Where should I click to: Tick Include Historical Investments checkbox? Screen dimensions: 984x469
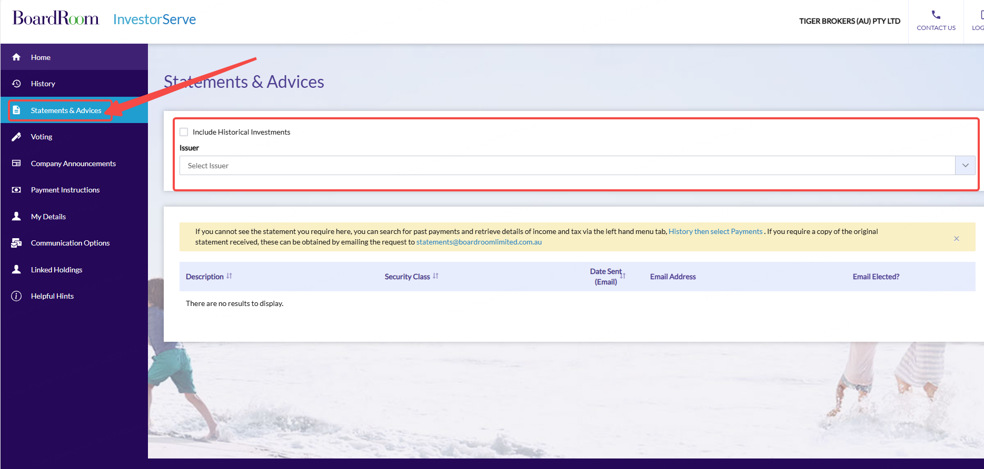pos(184,132)
